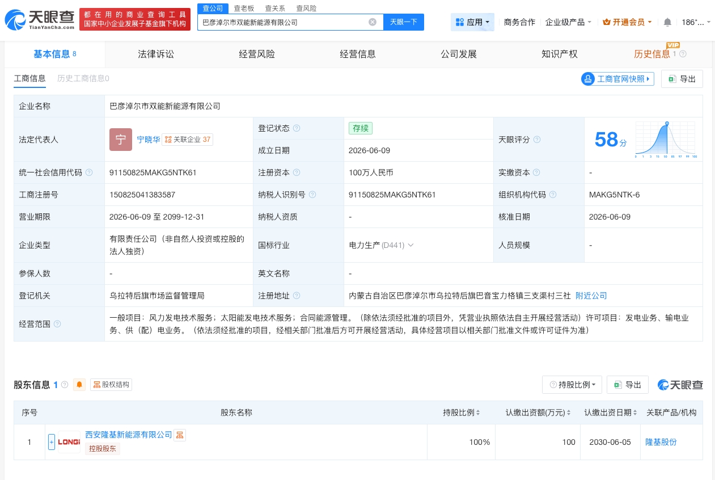Click equity structure icon after 西安隆基新能源有限公司

tap(180, 435)
